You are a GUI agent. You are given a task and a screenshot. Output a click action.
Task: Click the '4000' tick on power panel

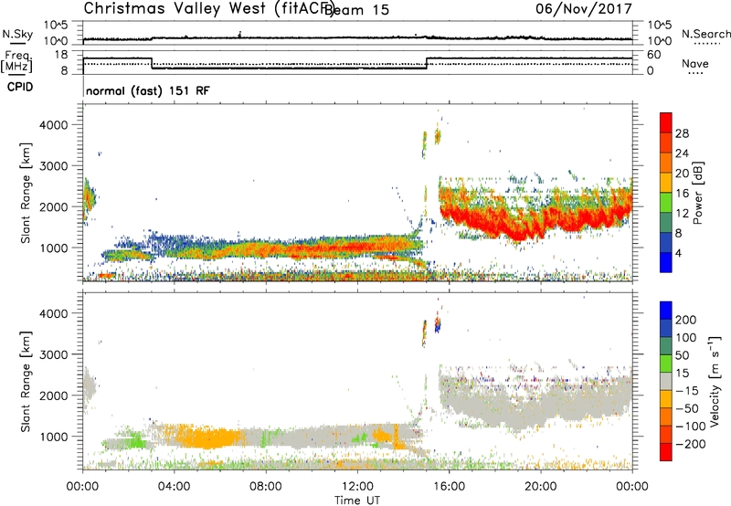pos(53,125)
